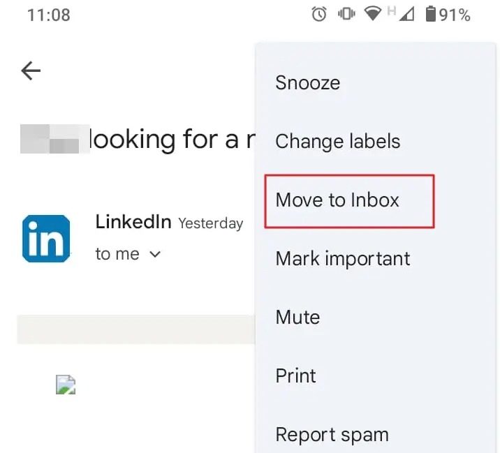This screenshot has width=500, height=453.
Task: Tap the Yesterday timestamp
Action: pyautogui.click(x=210, y=223)
